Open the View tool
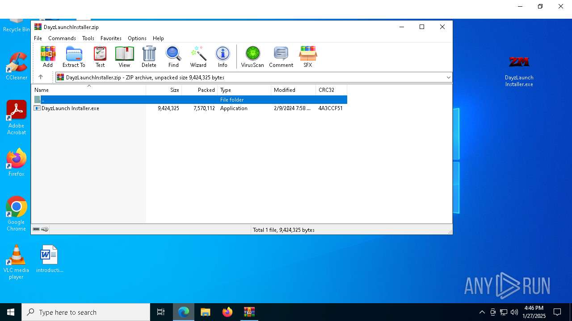 tap(124, 57)
